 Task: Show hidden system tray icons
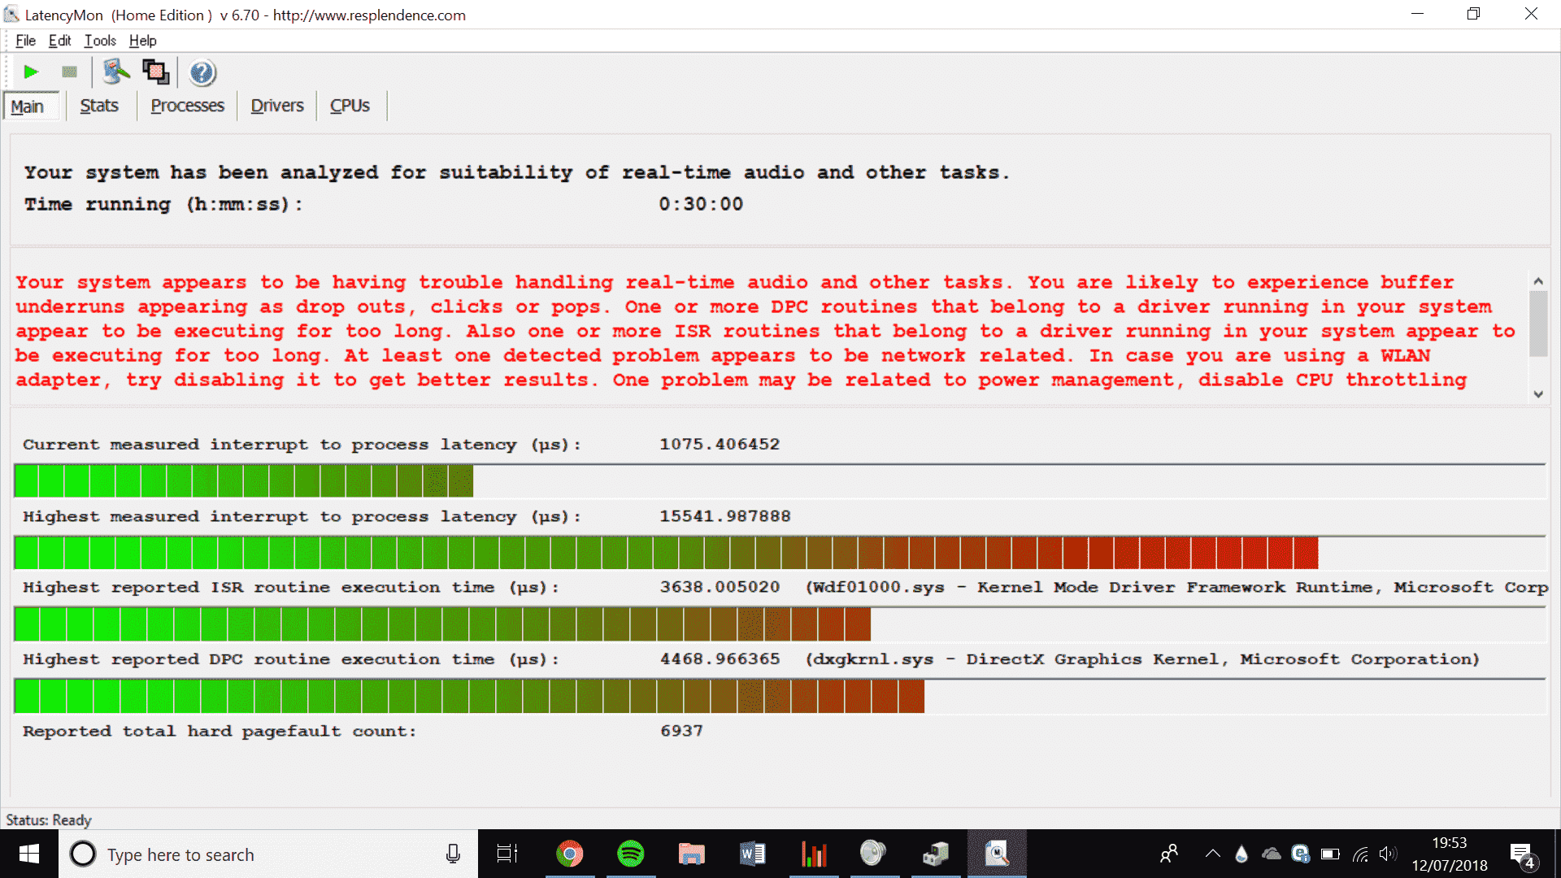click(x=1212, y=854)
